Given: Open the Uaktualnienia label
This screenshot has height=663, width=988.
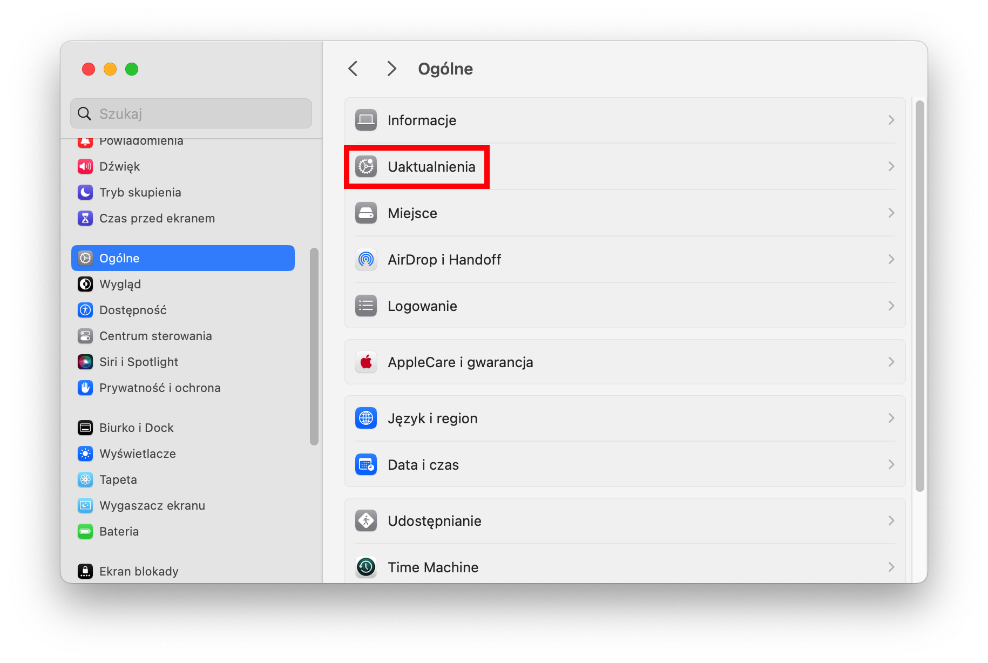Looking at the screenshot, I should (x=431, y=167).
